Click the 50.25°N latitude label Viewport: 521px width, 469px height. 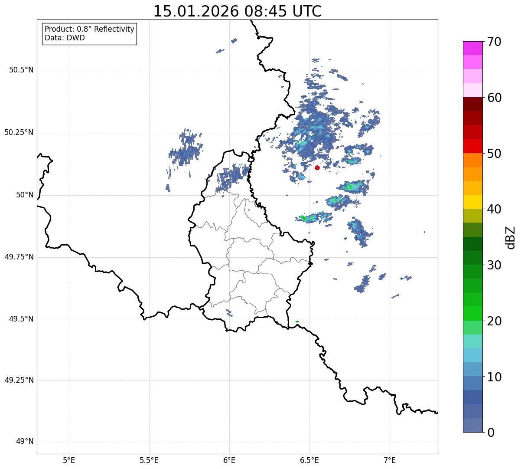pyautogui.click(x=19, y=133)
